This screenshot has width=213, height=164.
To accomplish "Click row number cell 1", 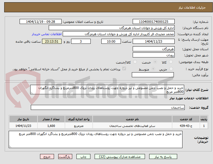I will tap(204, 126).
